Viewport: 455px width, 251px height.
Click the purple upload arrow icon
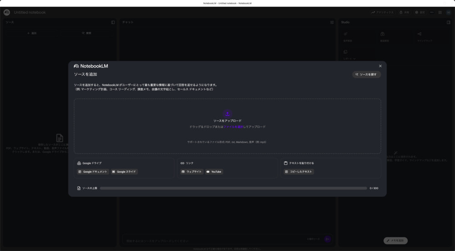(227, 114)
